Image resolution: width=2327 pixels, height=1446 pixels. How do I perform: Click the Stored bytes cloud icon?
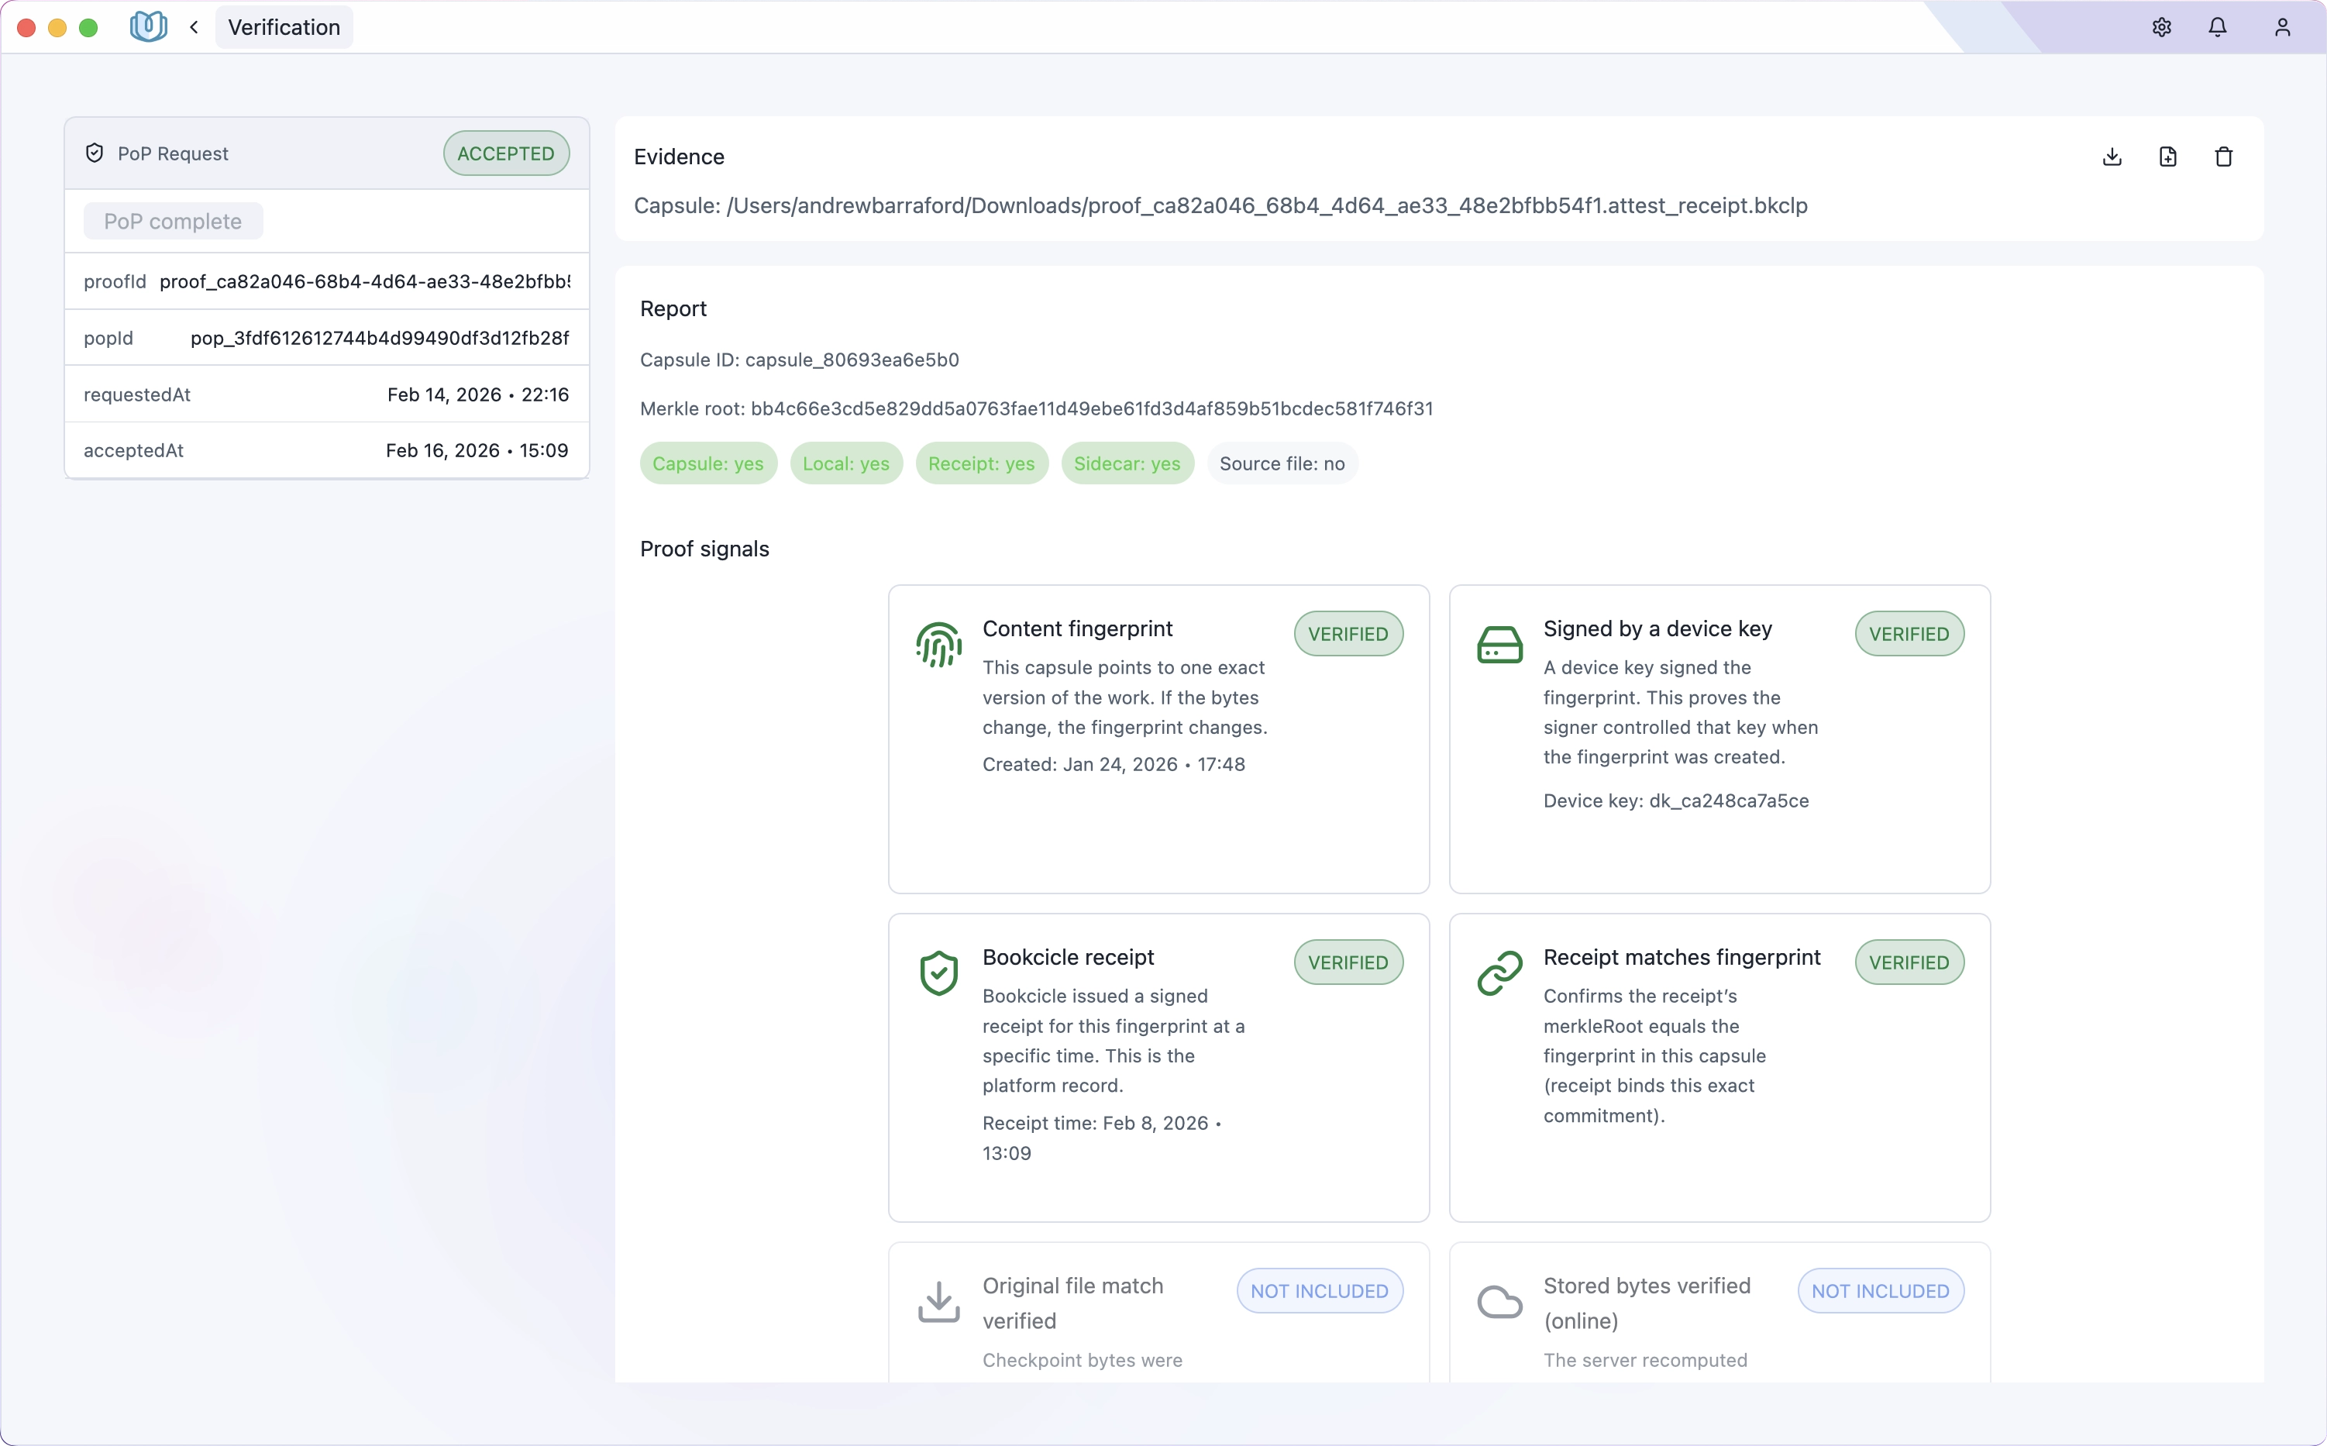[x=1500, y=1303]
